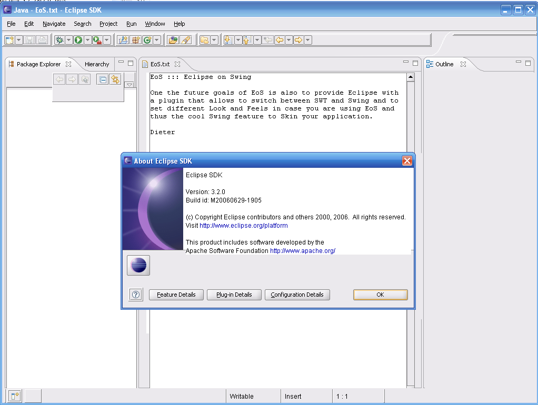Maximize the Package Explorer panel
The image size is (538, 405).
coord(131,63)
